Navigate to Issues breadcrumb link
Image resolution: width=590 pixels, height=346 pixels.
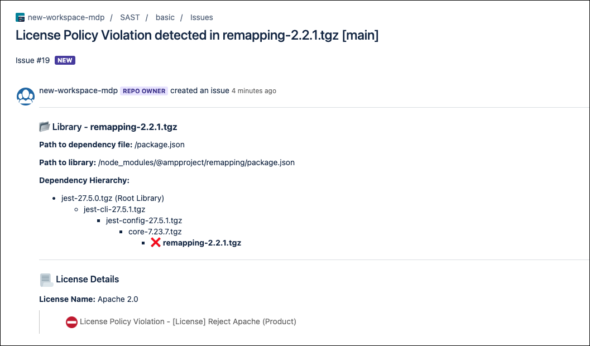pos(202,17)
